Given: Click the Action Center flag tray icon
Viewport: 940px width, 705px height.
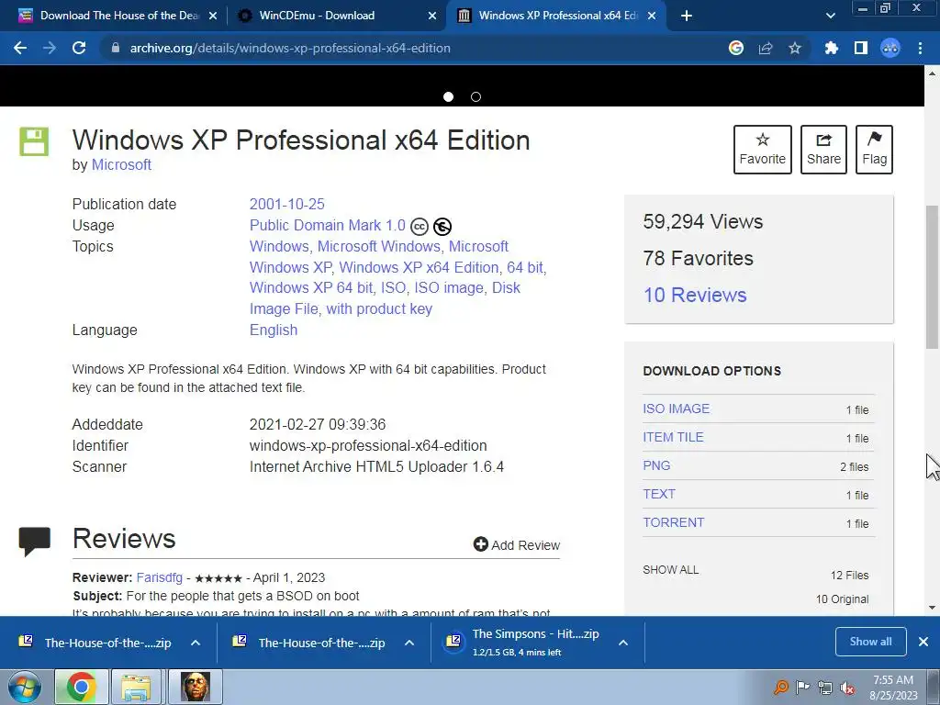Looking at the screenshot, I should point(802,687).
